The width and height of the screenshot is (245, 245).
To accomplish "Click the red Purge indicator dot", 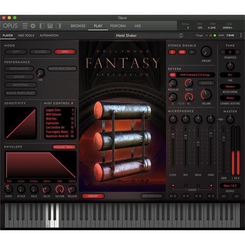I will [x=207, y=35].
